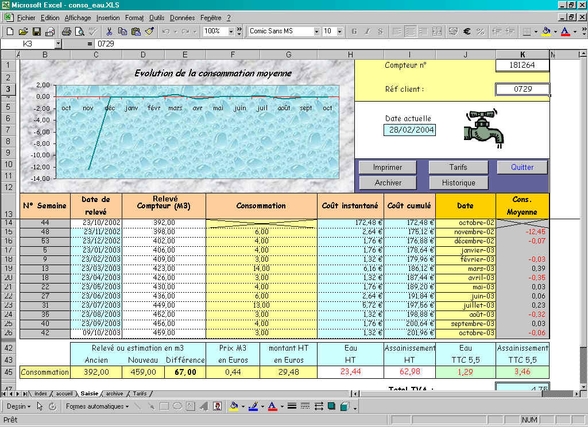Open the Formes automatiques menu
588x427 pixels.
pyautogui.click(x=96, y=406)
